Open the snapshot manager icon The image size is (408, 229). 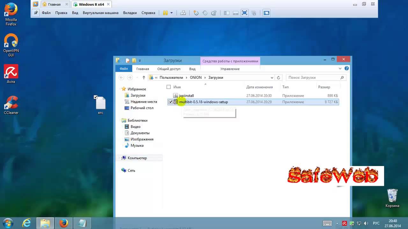coord(214,13)
